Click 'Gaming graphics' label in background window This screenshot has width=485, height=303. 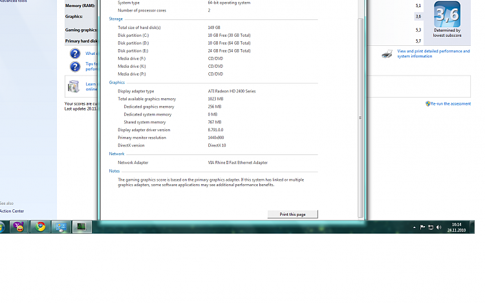coord(81,30)
